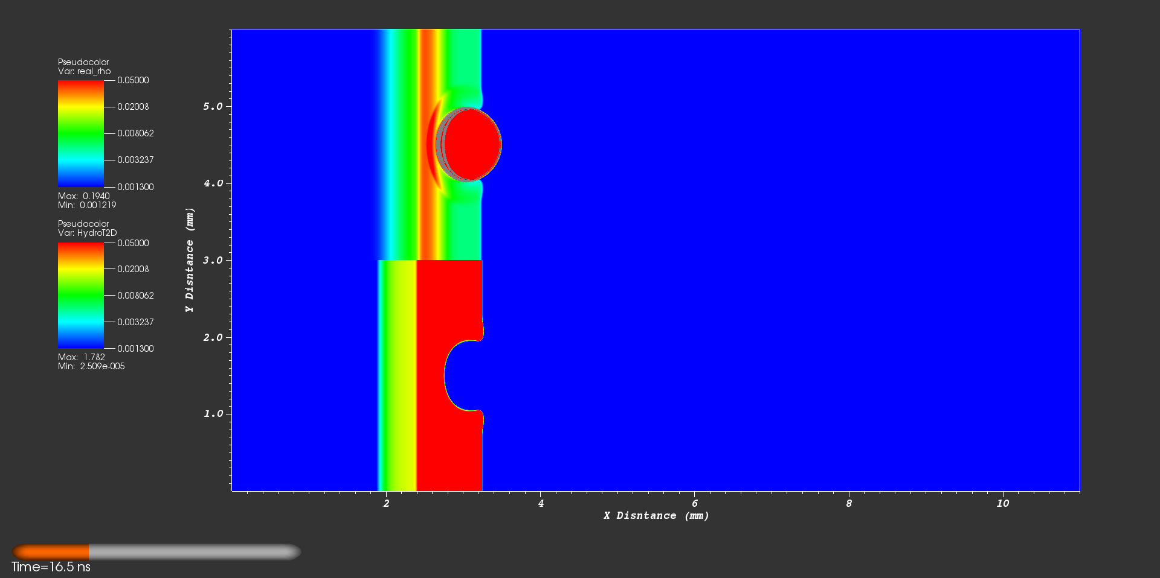Click the 'Var: HydroT2D' legend title
This screenshot has width=1160, height=578.
(87, 233)
